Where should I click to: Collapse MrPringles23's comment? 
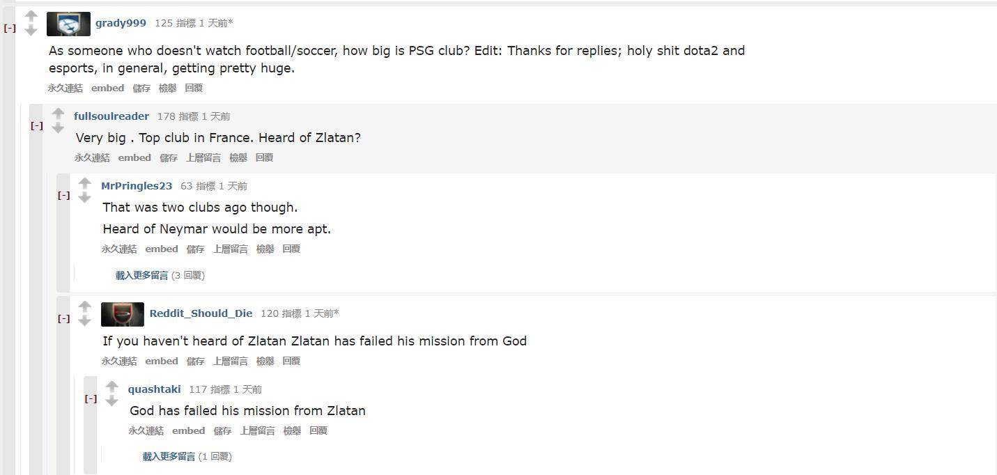tap(63, 196)
